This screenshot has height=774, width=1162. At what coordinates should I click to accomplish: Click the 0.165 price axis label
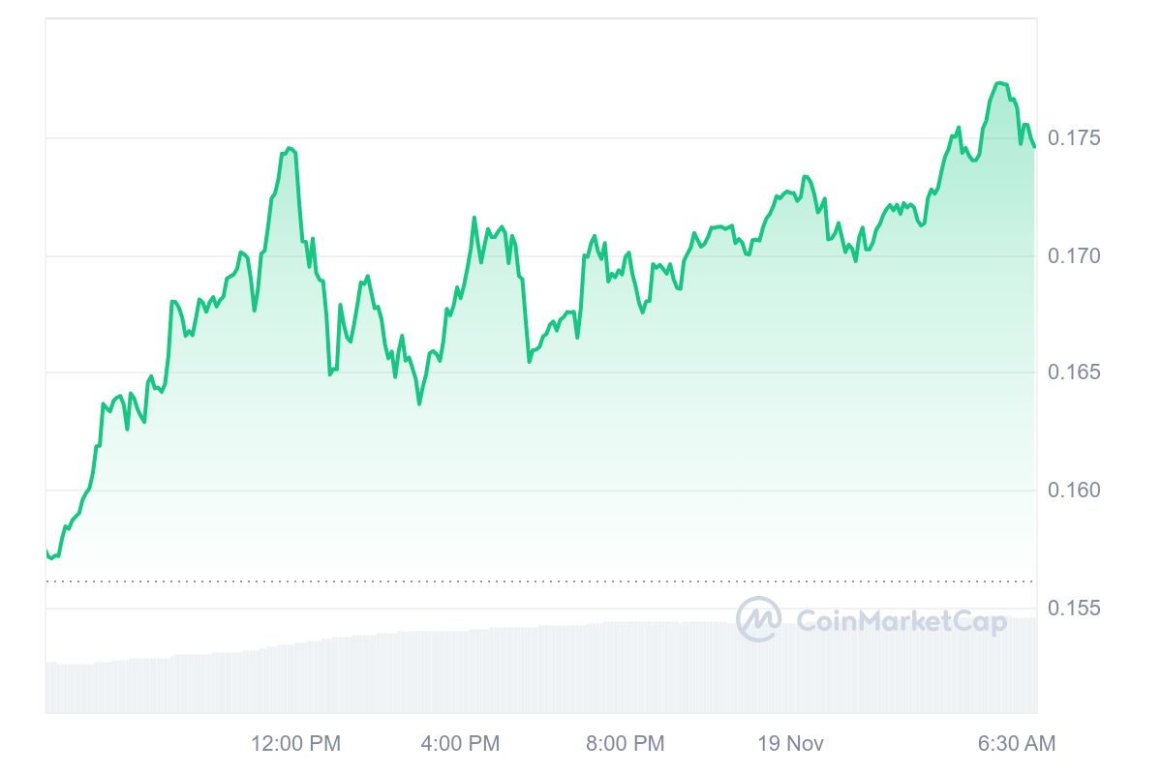click(x=1075, y=372)
